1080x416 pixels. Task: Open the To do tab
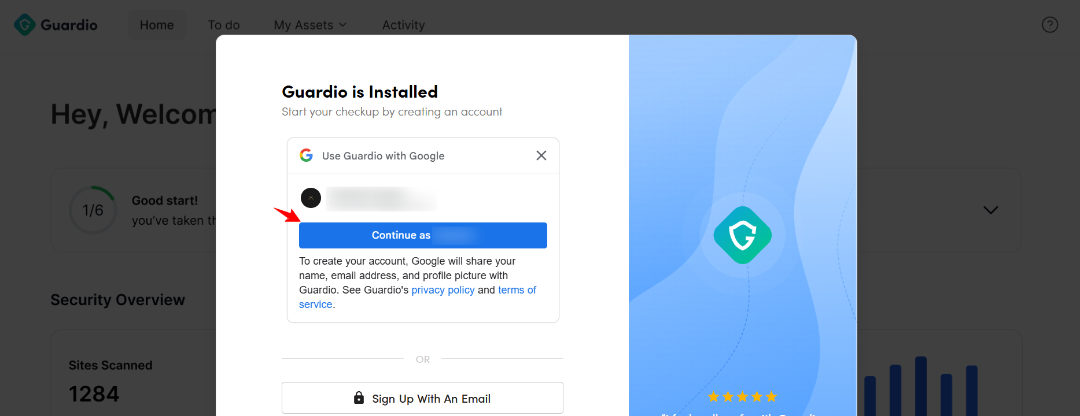tap(224, 25)
